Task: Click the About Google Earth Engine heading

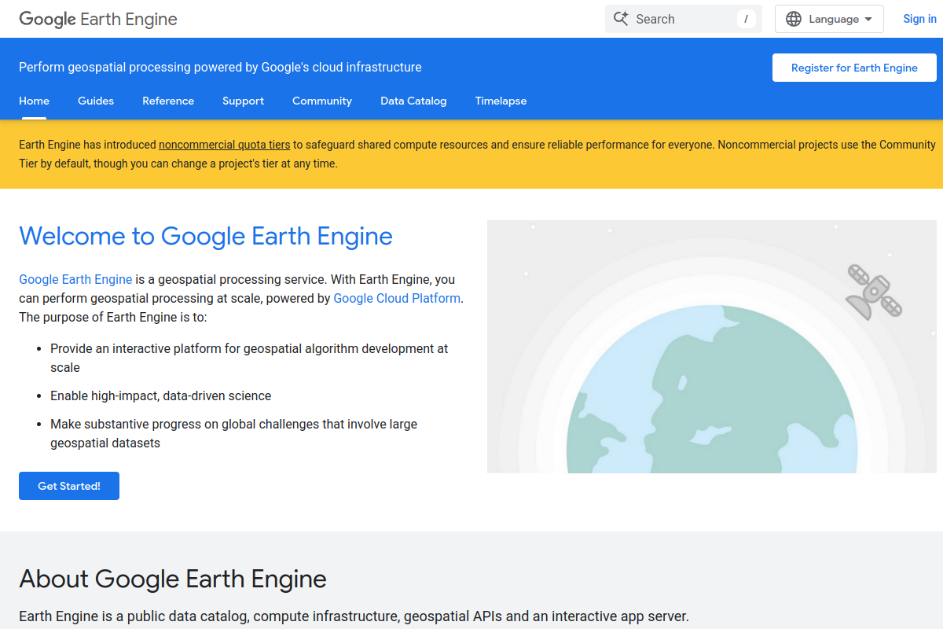Action: tap(173, 579)
